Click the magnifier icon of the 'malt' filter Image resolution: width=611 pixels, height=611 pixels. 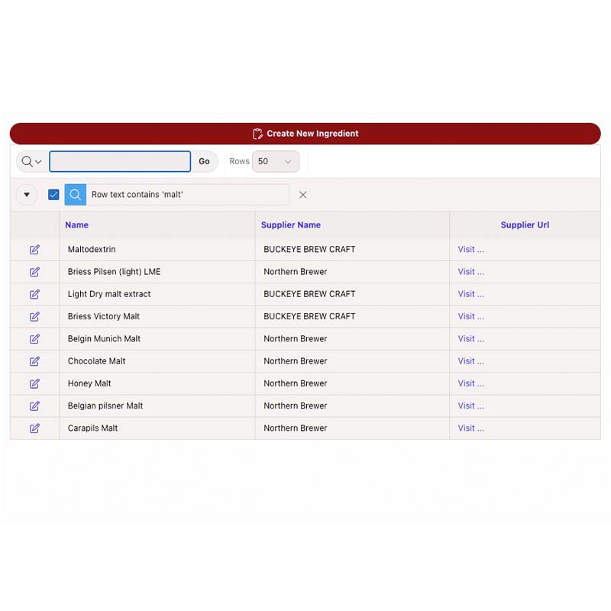tap(75, 195)
